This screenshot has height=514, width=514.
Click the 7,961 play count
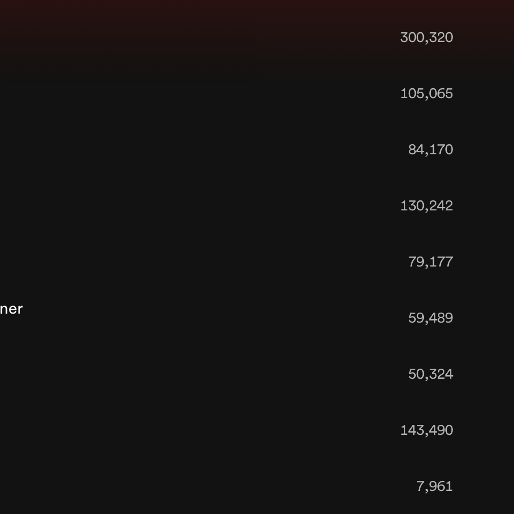(434, 486)
